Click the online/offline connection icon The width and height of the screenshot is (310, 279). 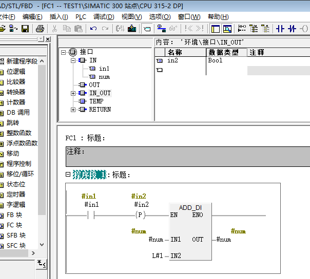(162, 29)
